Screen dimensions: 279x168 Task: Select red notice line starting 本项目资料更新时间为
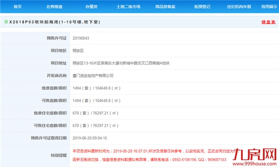point(155,151)
